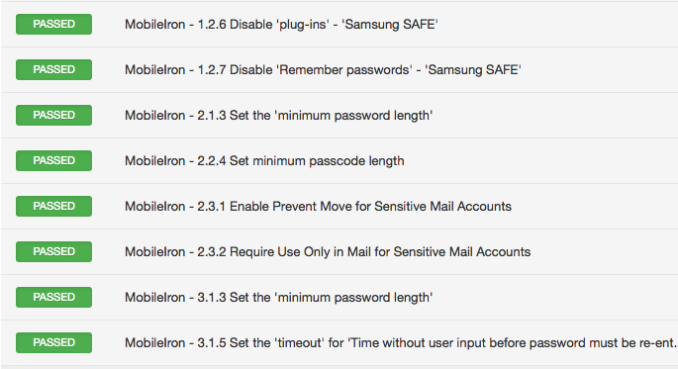Open 'MobileIron - 1.2.6 Disable plug-ins' result

(x=281, y=24)
